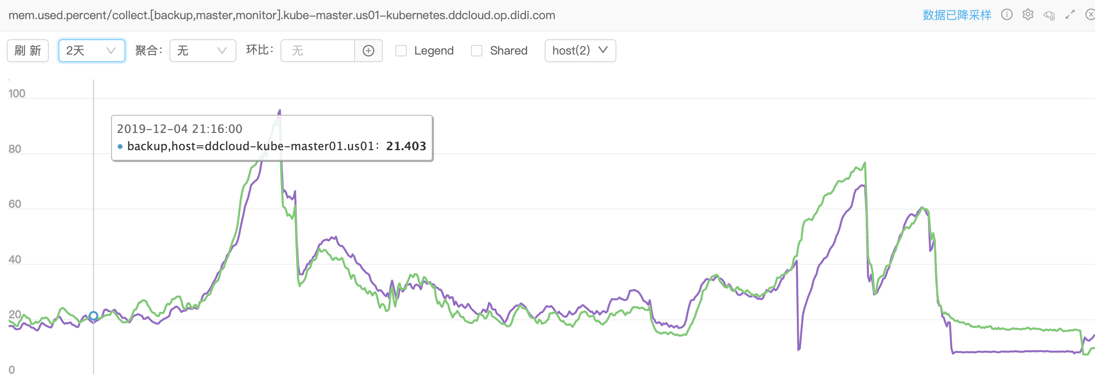The height and width of the screenshot is (374, 1095).
Task: Enable the Legend checkbox
Action: [401, 50]
